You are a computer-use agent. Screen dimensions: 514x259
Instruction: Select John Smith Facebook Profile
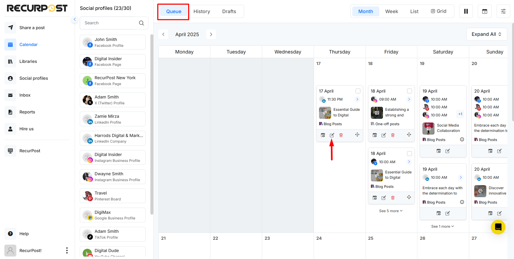(x=113, y=42)
